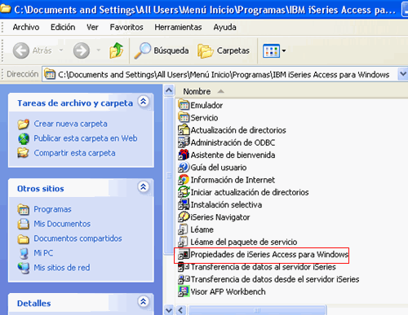Click the horizontal scrollbar left arrow
Screen dimensions: 408x315
(181, 310)
